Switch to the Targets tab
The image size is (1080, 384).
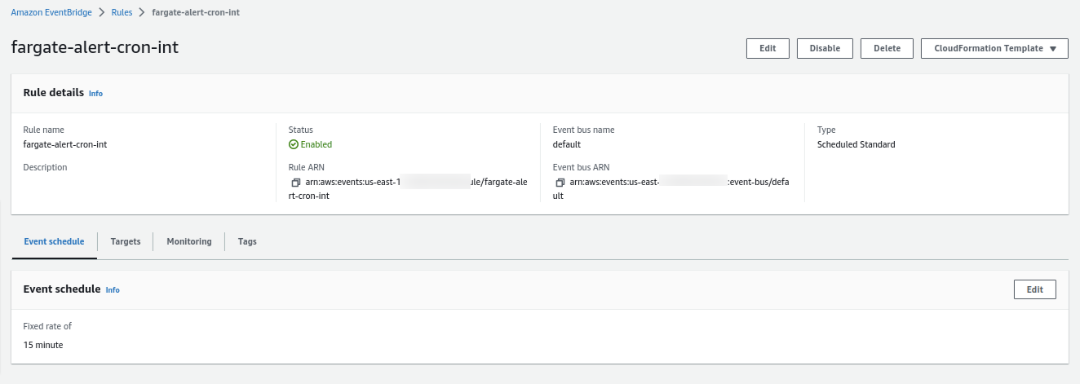(x=126, y=242)
